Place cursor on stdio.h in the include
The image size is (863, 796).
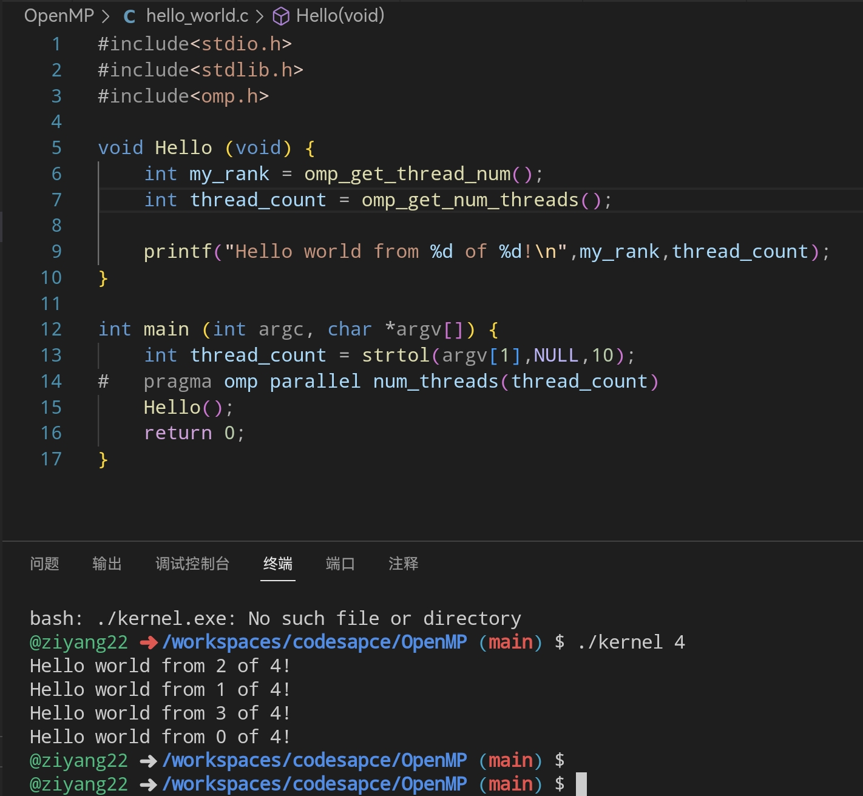[241, 44]
